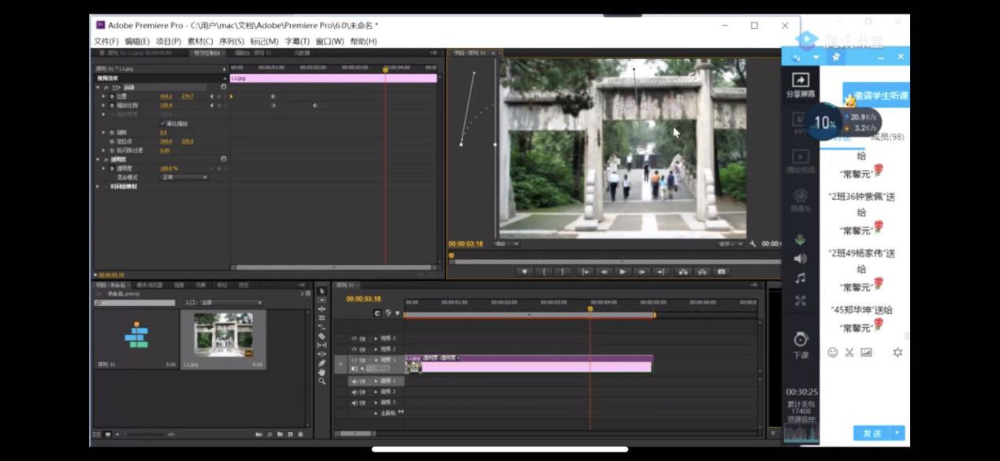Select the Hand tool in the tools panel
The width and height of the screenshot is (1000, 461).
point(322,371)
